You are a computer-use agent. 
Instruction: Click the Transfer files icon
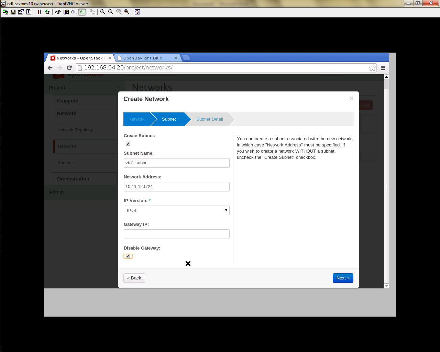pos(92,12)
